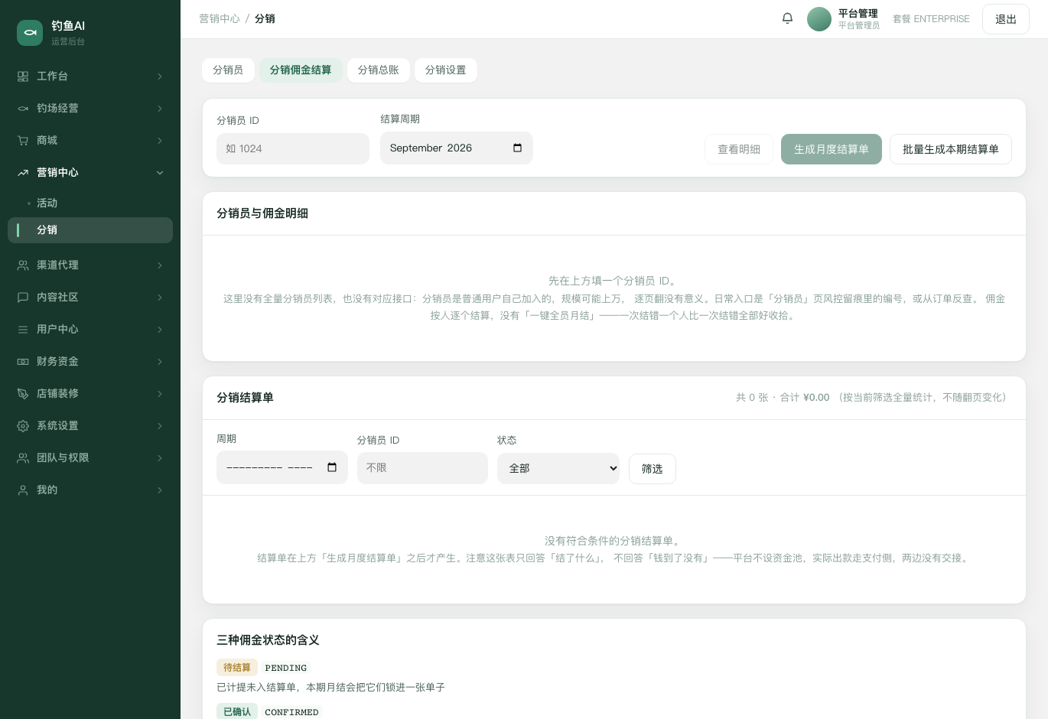Click the 商城 shopping cart icon
1048x719 pixels.
[x=23, y=141]
